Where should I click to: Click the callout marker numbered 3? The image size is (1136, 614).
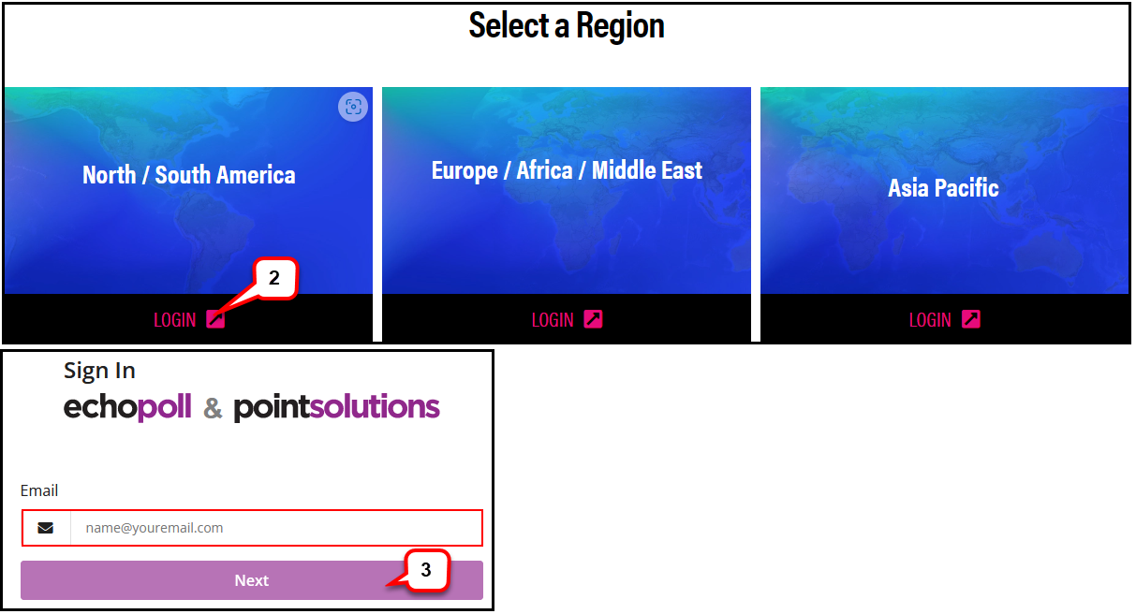coord(426,570)
